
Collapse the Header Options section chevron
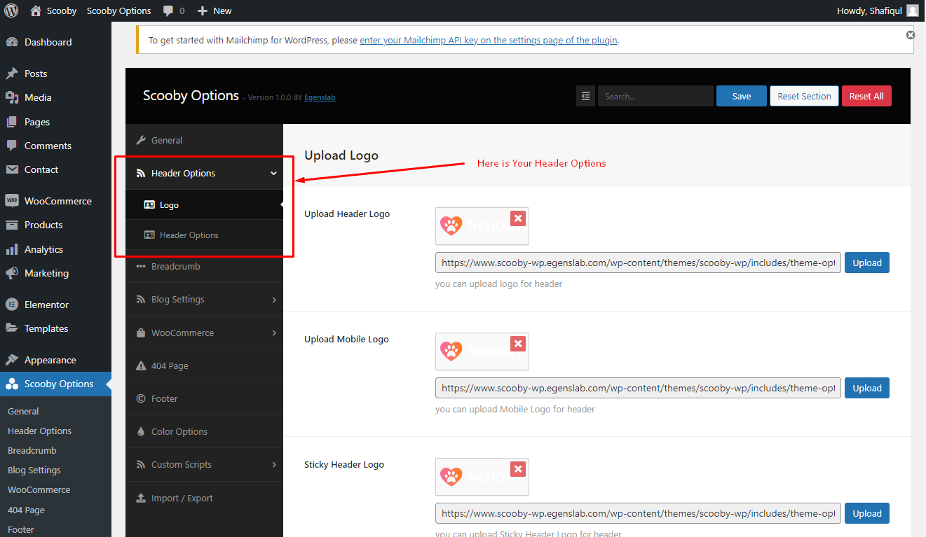click(x=273, y=174)
